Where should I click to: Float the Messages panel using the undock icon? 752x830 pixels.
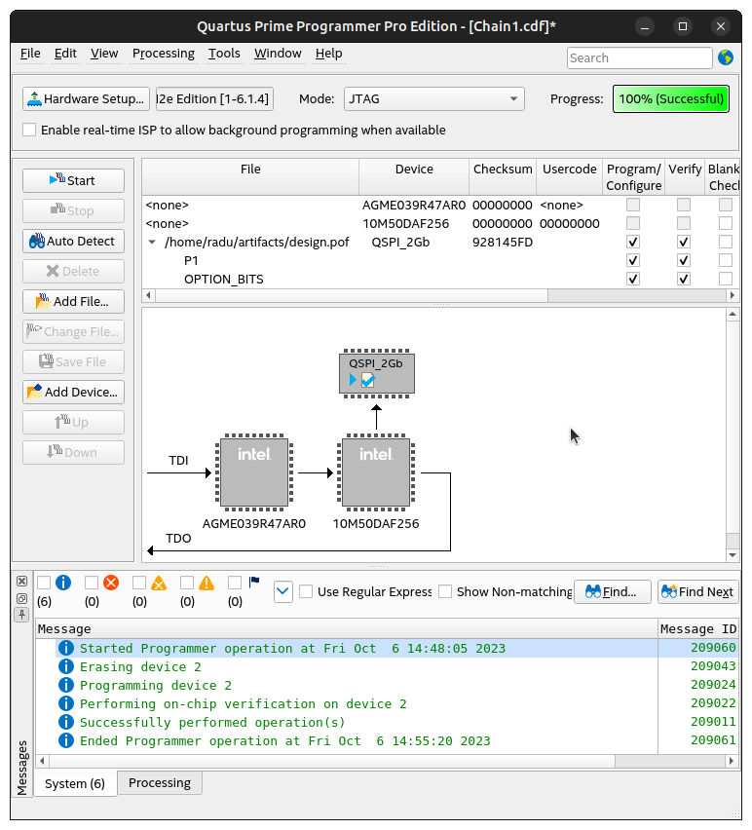(x=21, y=597)
